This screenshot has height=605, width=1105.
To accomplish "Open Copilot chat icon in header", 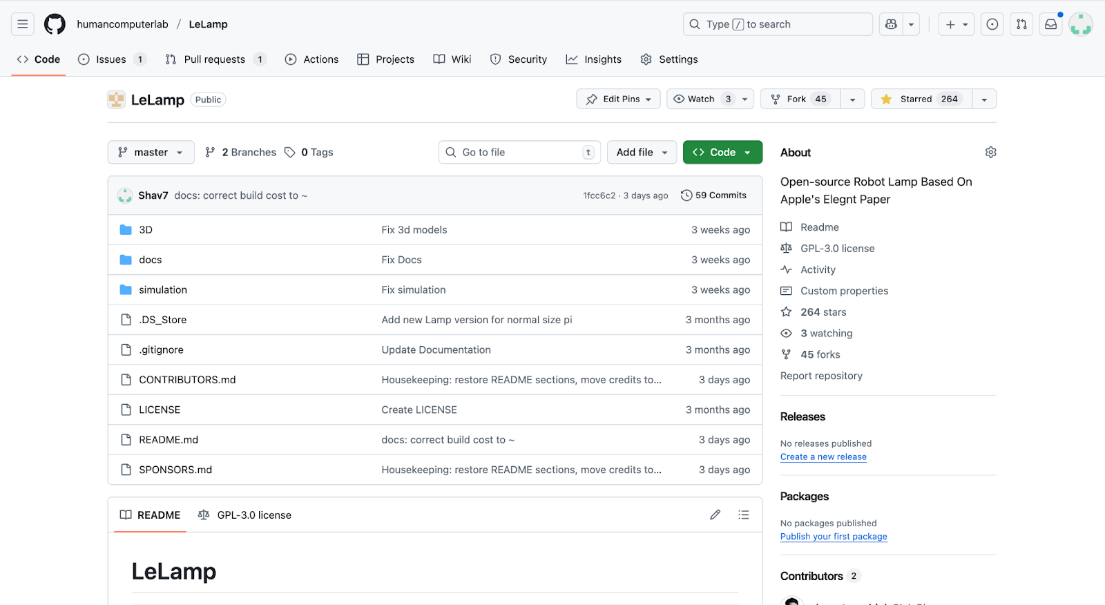I will (891, 24).
